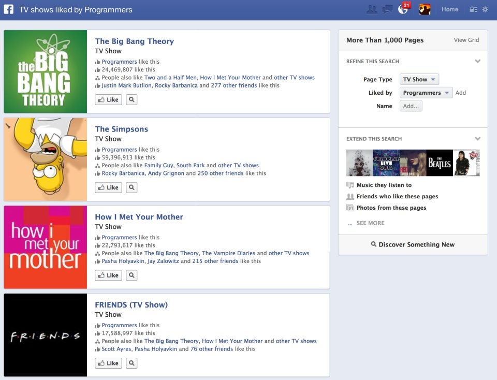Open South Park link
The width and height of the screenshot is (497, 380).
(190, 165)
